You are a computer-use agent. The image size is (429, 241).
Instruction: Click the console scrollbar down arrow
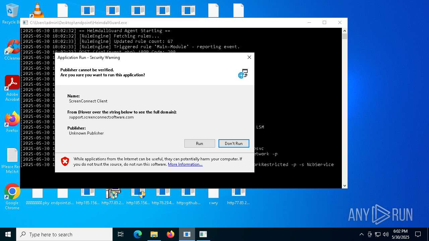click(x=345, y=185)
